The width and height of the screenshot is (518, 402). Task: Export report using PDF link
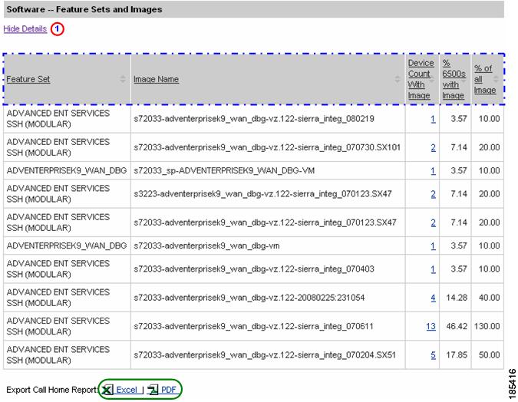pyautogui.click(x=168, y=390)
